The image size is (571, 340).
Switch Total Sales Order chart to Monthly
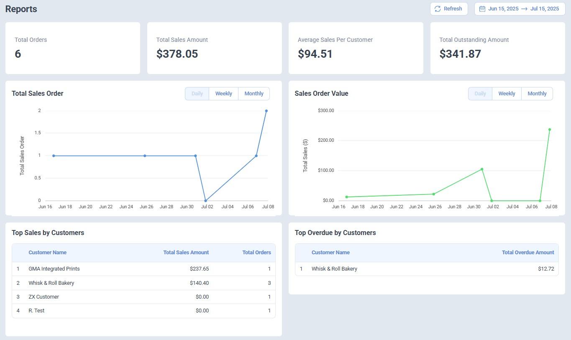point(253,94)
